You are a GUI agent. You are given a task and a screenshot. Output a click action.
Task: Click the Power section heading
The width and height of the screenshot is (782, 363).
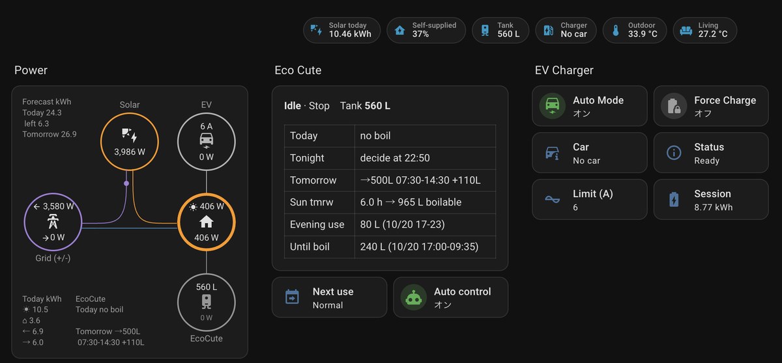pos(31,70)
